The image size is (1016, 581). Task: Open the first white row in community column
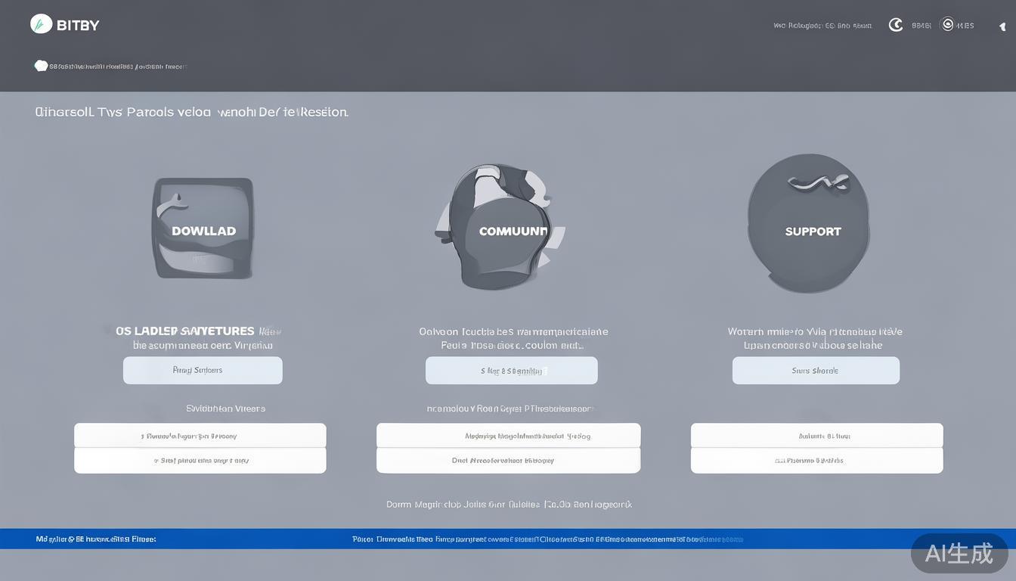[508, 436]
